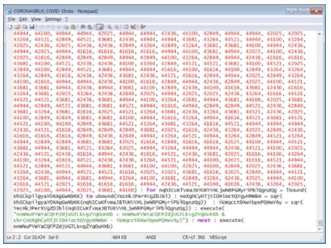Click the Open file folder icon
331x248 pixels.
tap(17, 27)
